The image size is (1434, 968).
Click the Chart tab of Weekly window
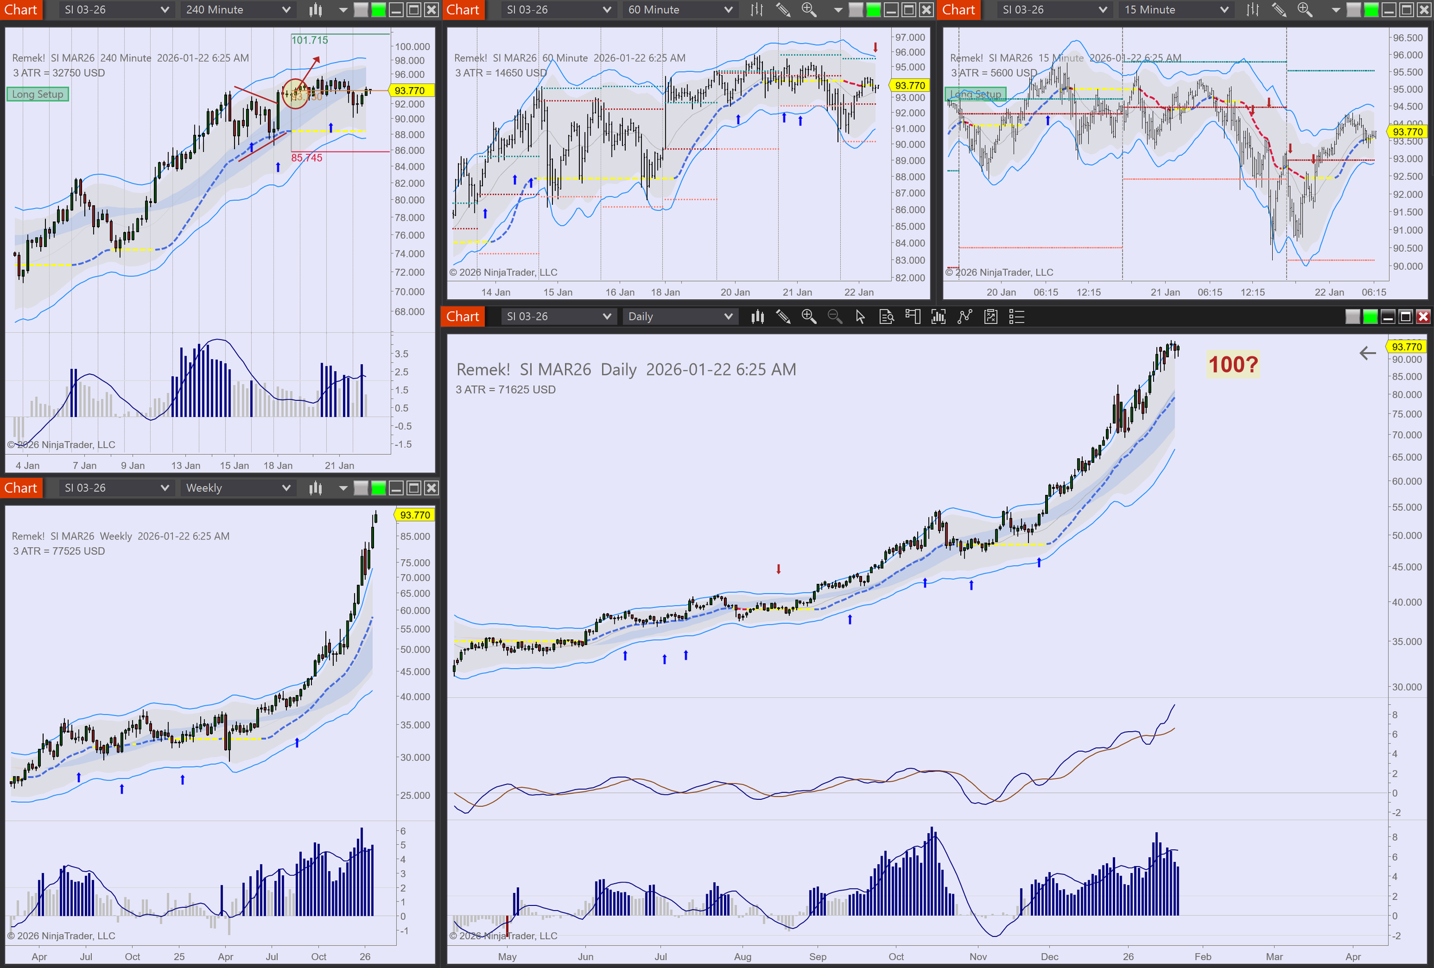click(x=21, y=488)
